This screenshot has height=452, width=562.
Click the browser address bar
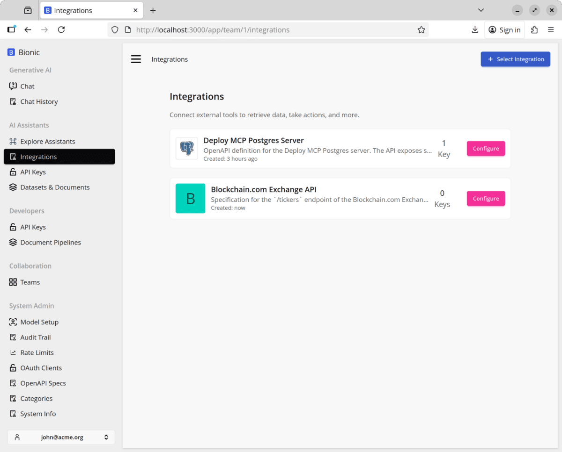pyautogui.click(x=272, y=30)
